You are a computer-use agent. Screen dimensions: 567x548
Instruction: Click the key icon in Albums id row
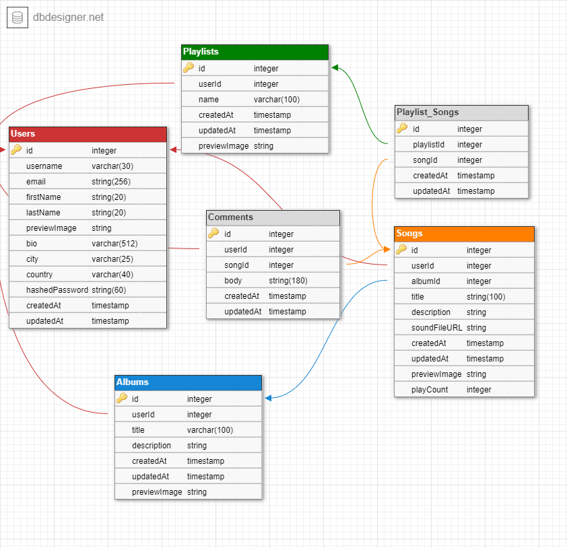tap(122, 398)
